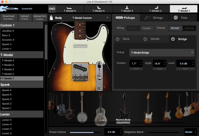Image resolution: width=199 pixels, height=136 pixels.
Task: Click the guitar Body icon
Action: 51,18
